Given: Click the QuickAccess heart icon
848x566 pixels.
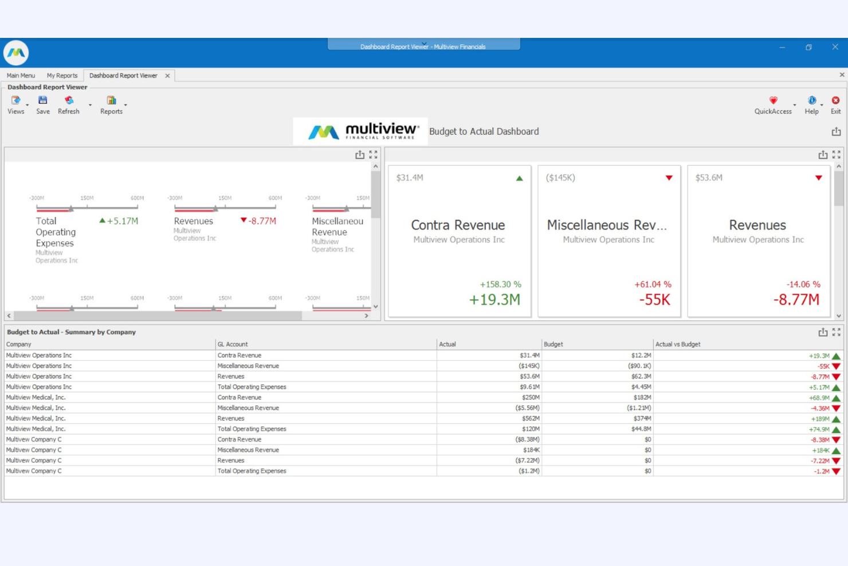Looking at the screenshot, I should coord(773,101).
